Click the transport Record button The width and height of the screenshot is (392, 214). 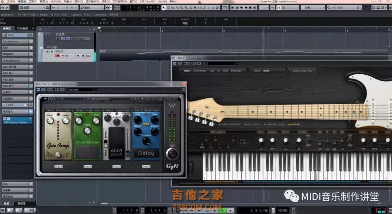(230, 210)
